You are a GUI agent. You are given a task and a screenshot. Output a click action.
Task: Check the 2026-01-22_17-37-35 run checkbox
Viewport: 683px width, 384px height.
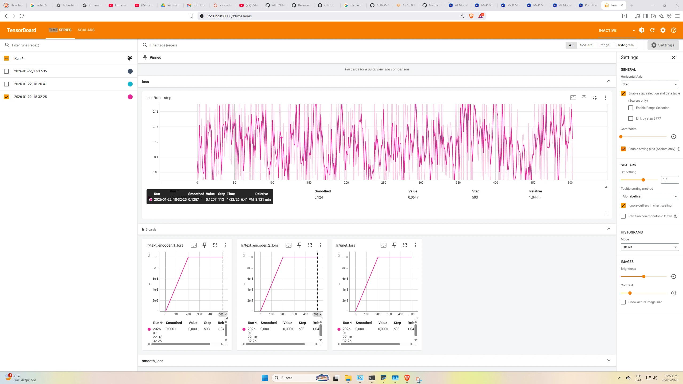pyautogui.click(x=6, y=71)
